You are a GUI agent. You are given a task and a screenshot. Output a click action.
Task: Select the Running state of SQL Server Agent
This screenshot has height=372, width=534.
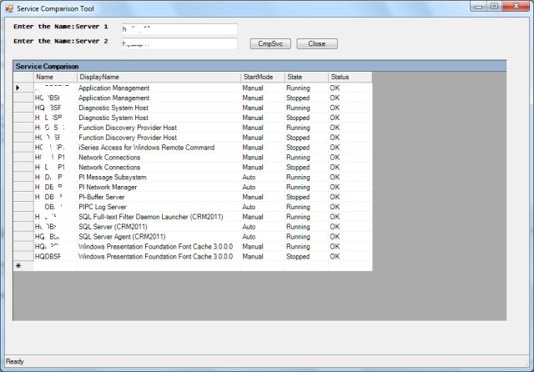(x=306, y=236)
